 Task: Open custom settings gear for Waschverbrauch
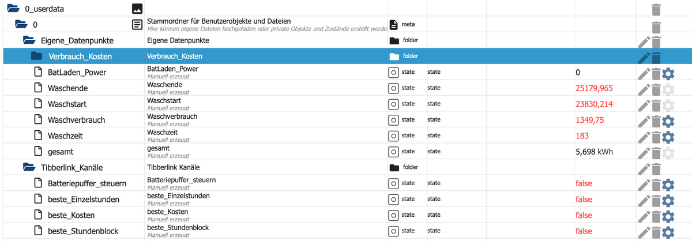coord(668,121)
